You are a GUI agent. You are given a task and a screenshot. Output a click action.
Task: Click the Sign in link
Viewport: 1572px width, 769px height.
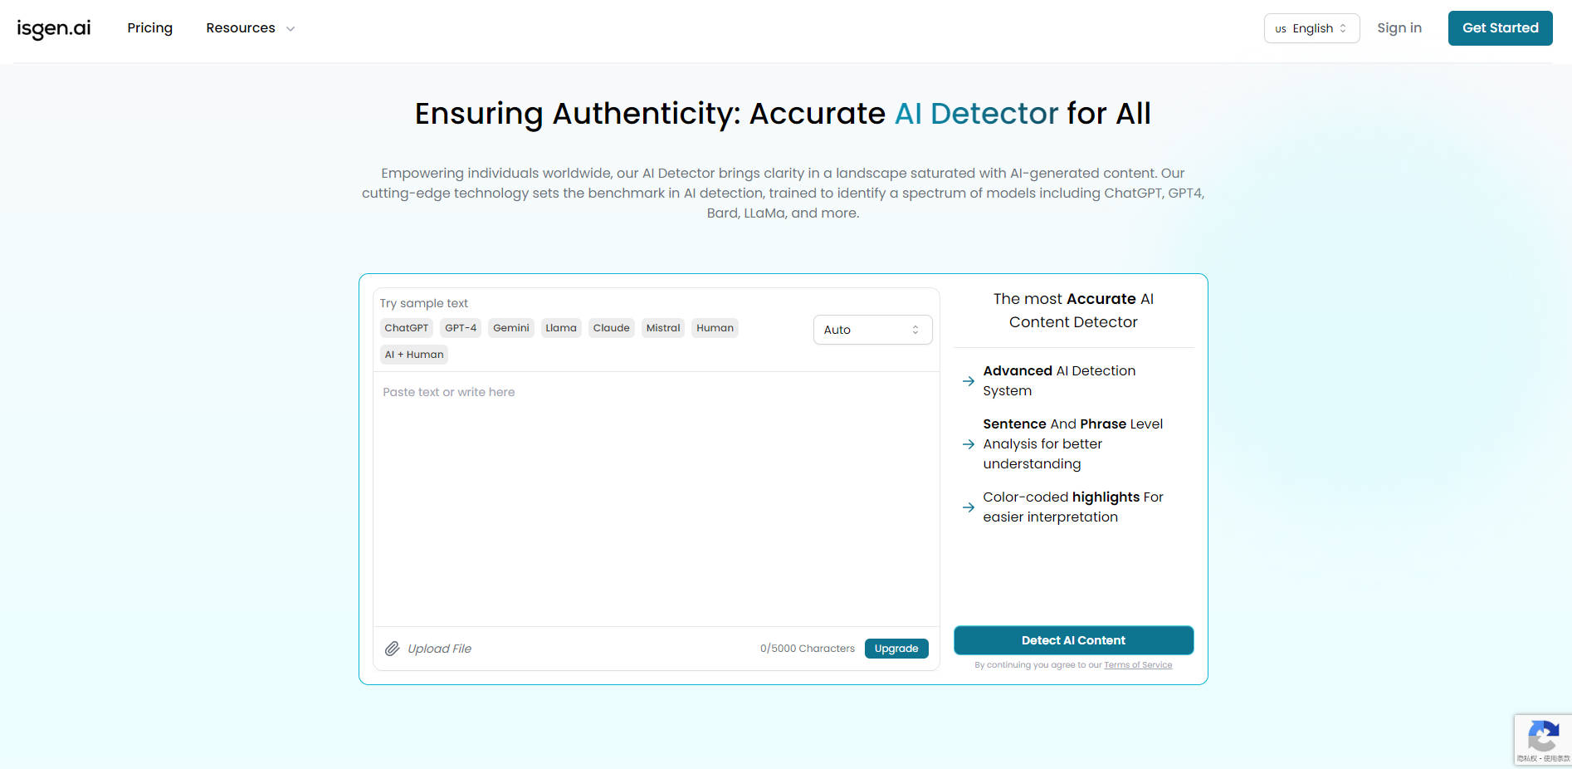[1399, 27]
